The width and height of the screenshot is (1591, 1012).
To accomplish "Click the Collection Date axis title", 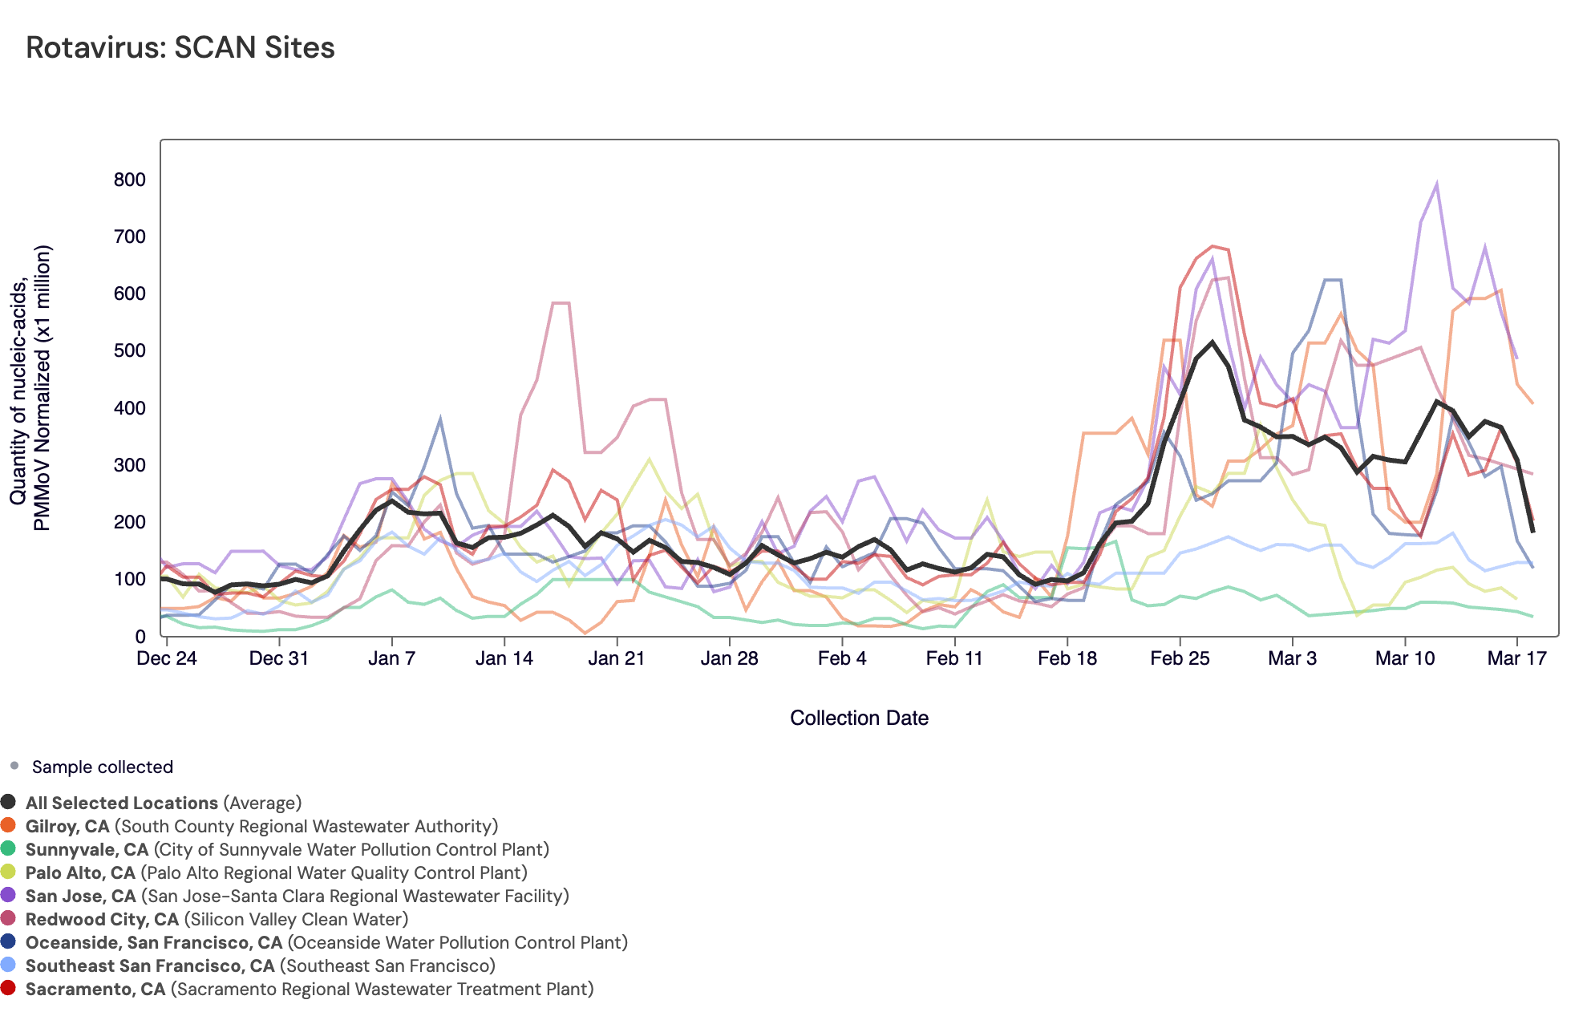I will 859,718.
